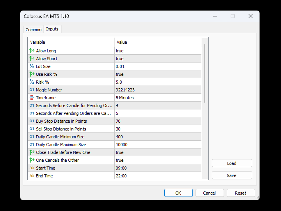The image size is (281, 211).
Task: Click the boolean icon beside One Cancels the Other
Action: 32,160
